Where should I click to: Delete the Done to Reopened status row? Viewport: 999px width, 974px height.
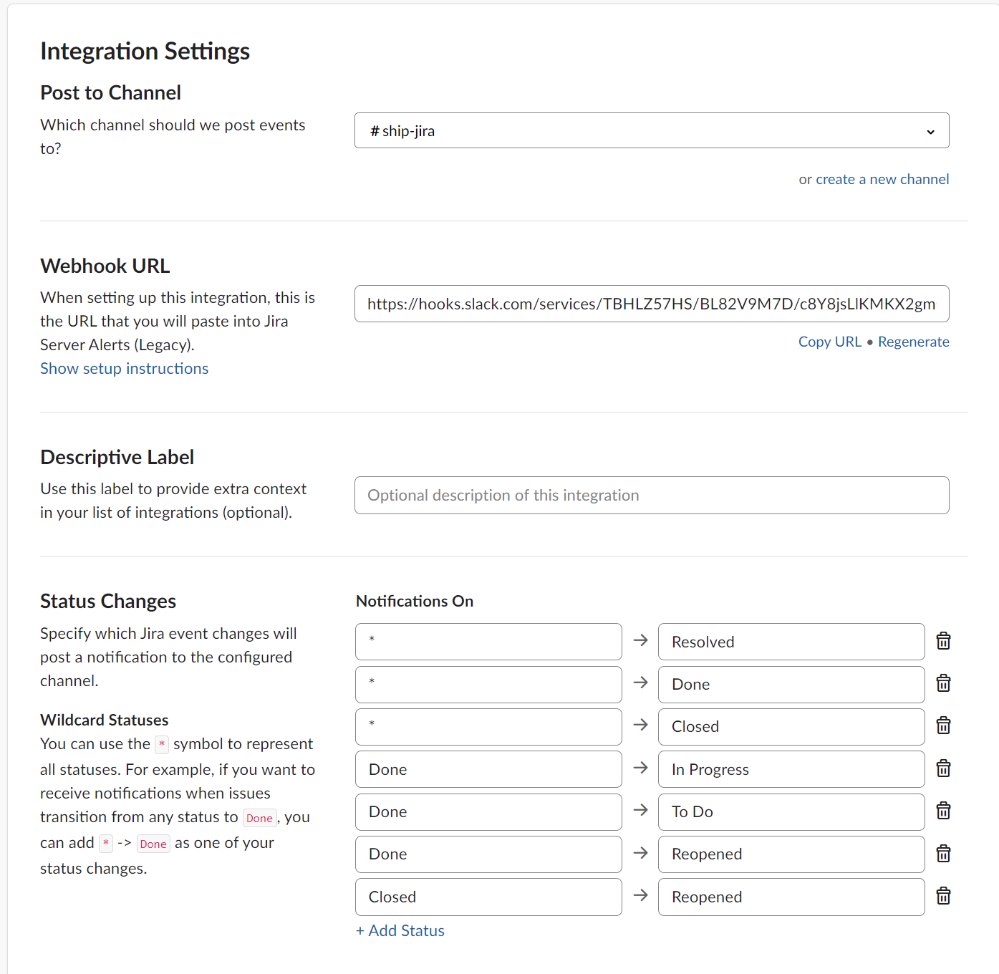[x=943, y=854]
